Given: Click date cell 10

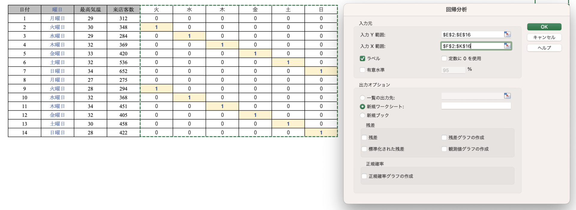Looking at the screenshot, I should click(25, 97).
